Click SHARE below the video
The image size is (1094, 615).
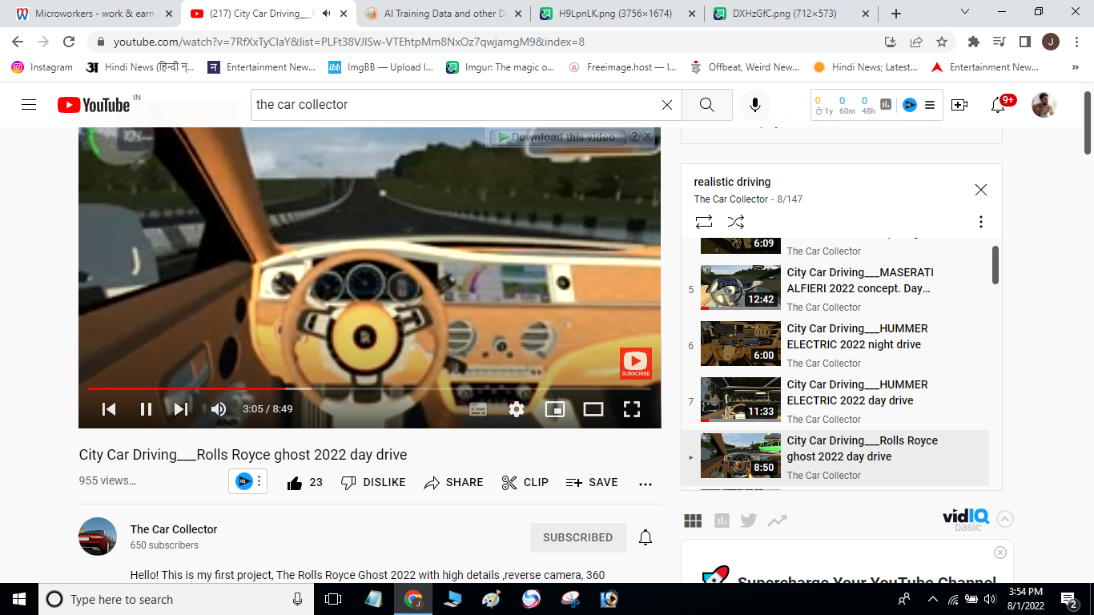pyautogui.click(x=453, y=483)
